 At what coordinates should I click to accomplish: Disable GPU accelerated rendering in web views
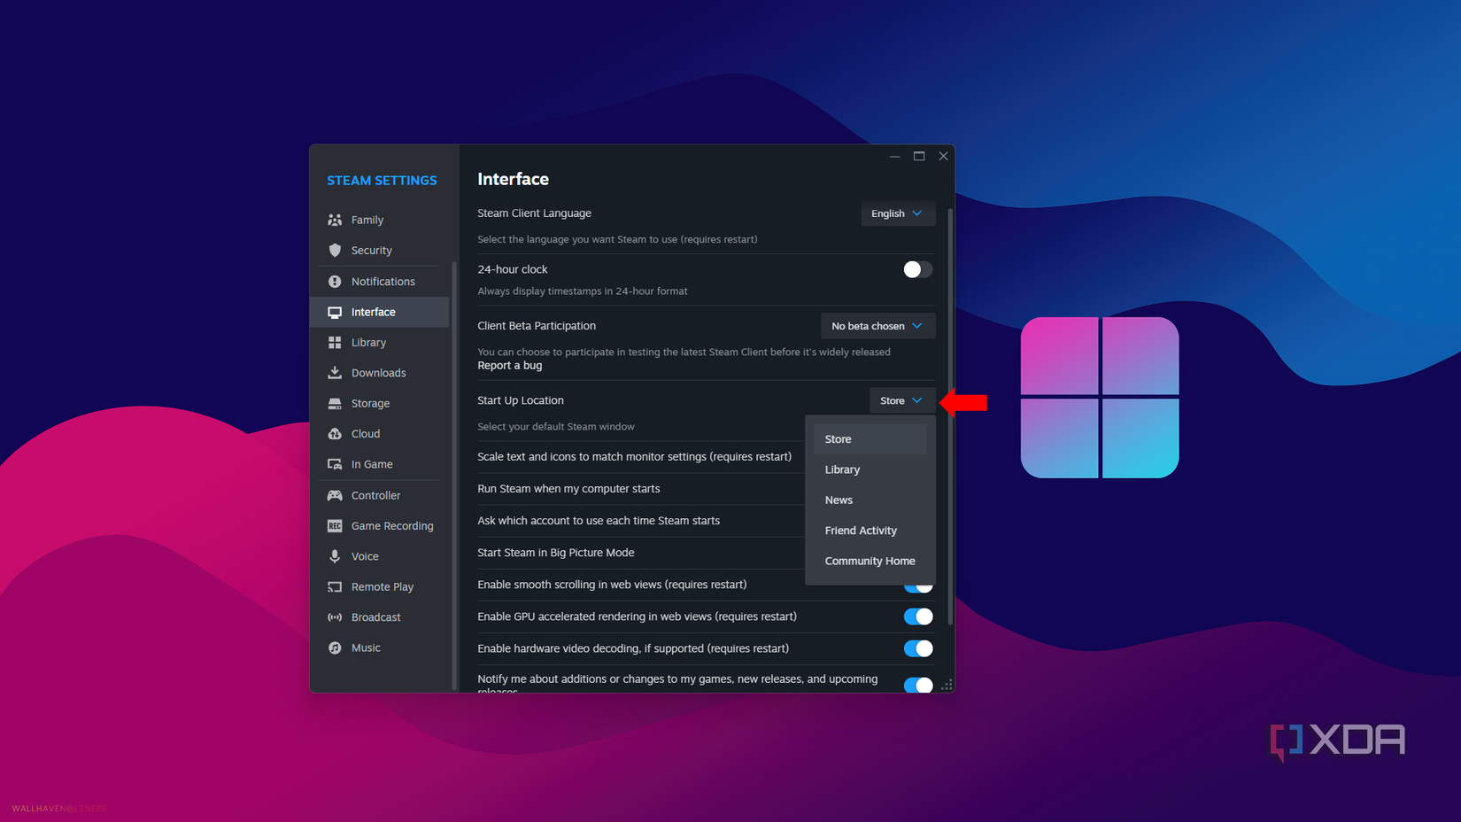pos(917,616)
